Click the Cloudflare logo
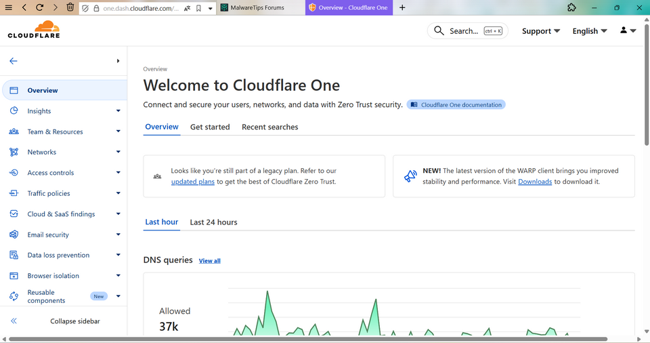 (34, 30)
